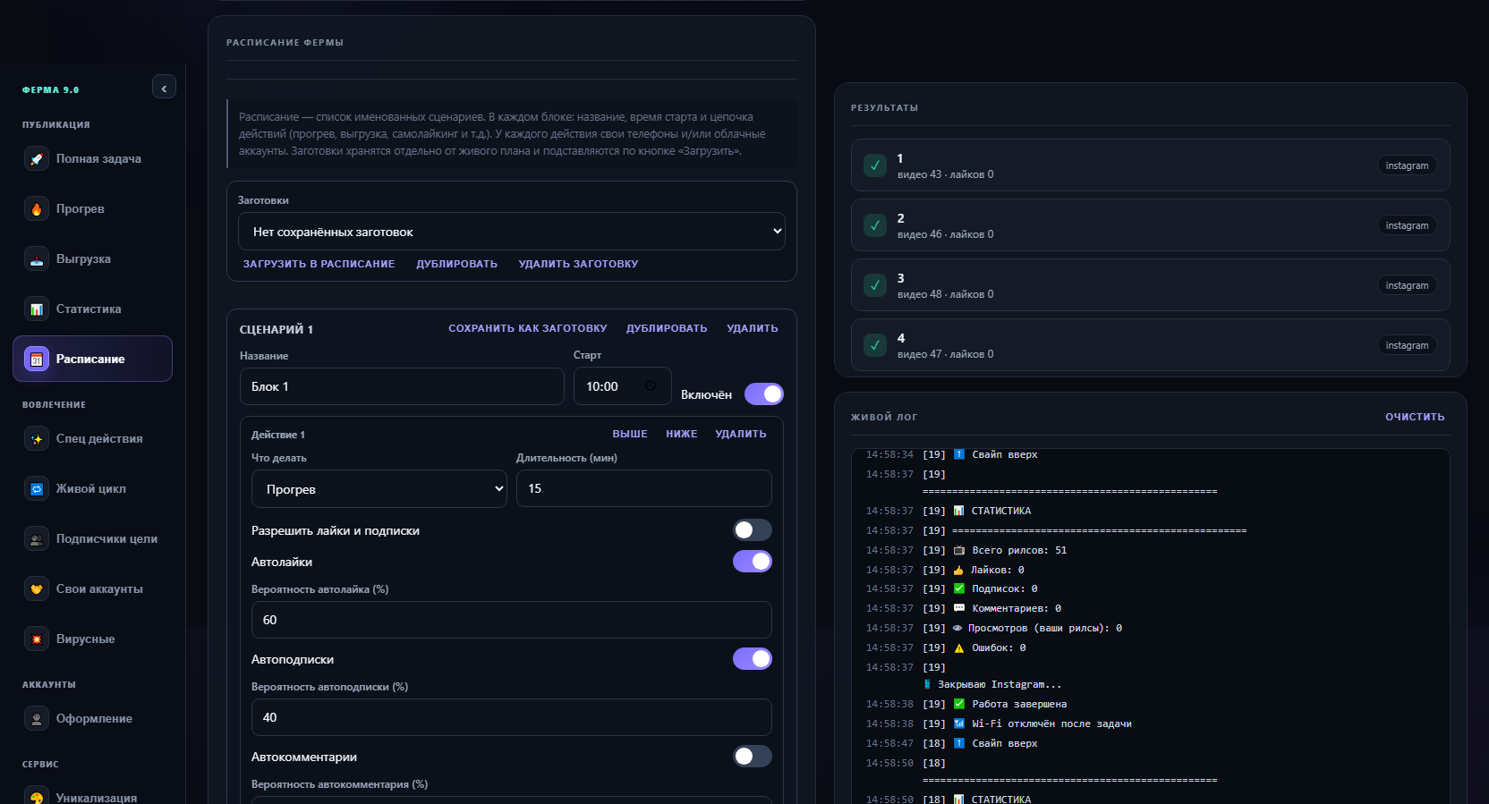Click the Живой цикл loop icon

(37, 489)
